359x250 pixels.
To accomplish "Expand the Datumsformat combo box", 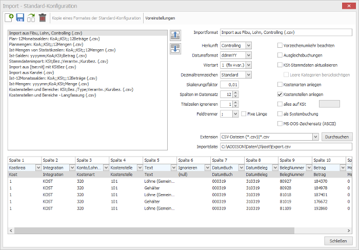I will 249,55.
